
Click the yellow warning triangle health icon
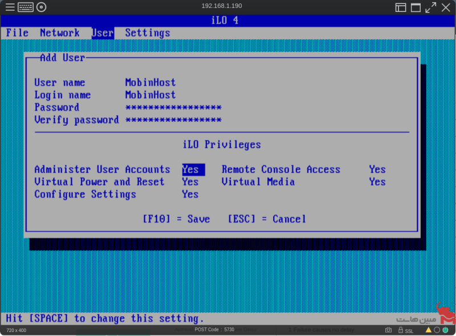pos(429,330)
